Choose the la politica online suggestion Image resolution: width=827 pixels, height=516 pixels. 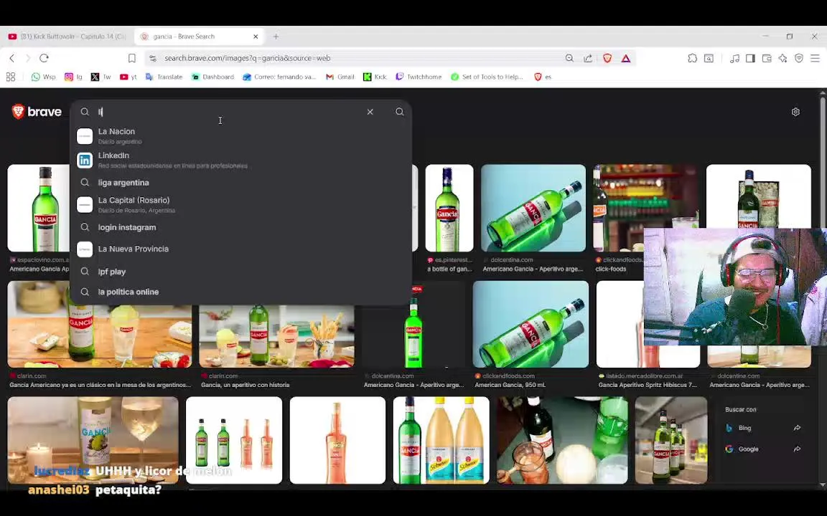click(241, 292)
